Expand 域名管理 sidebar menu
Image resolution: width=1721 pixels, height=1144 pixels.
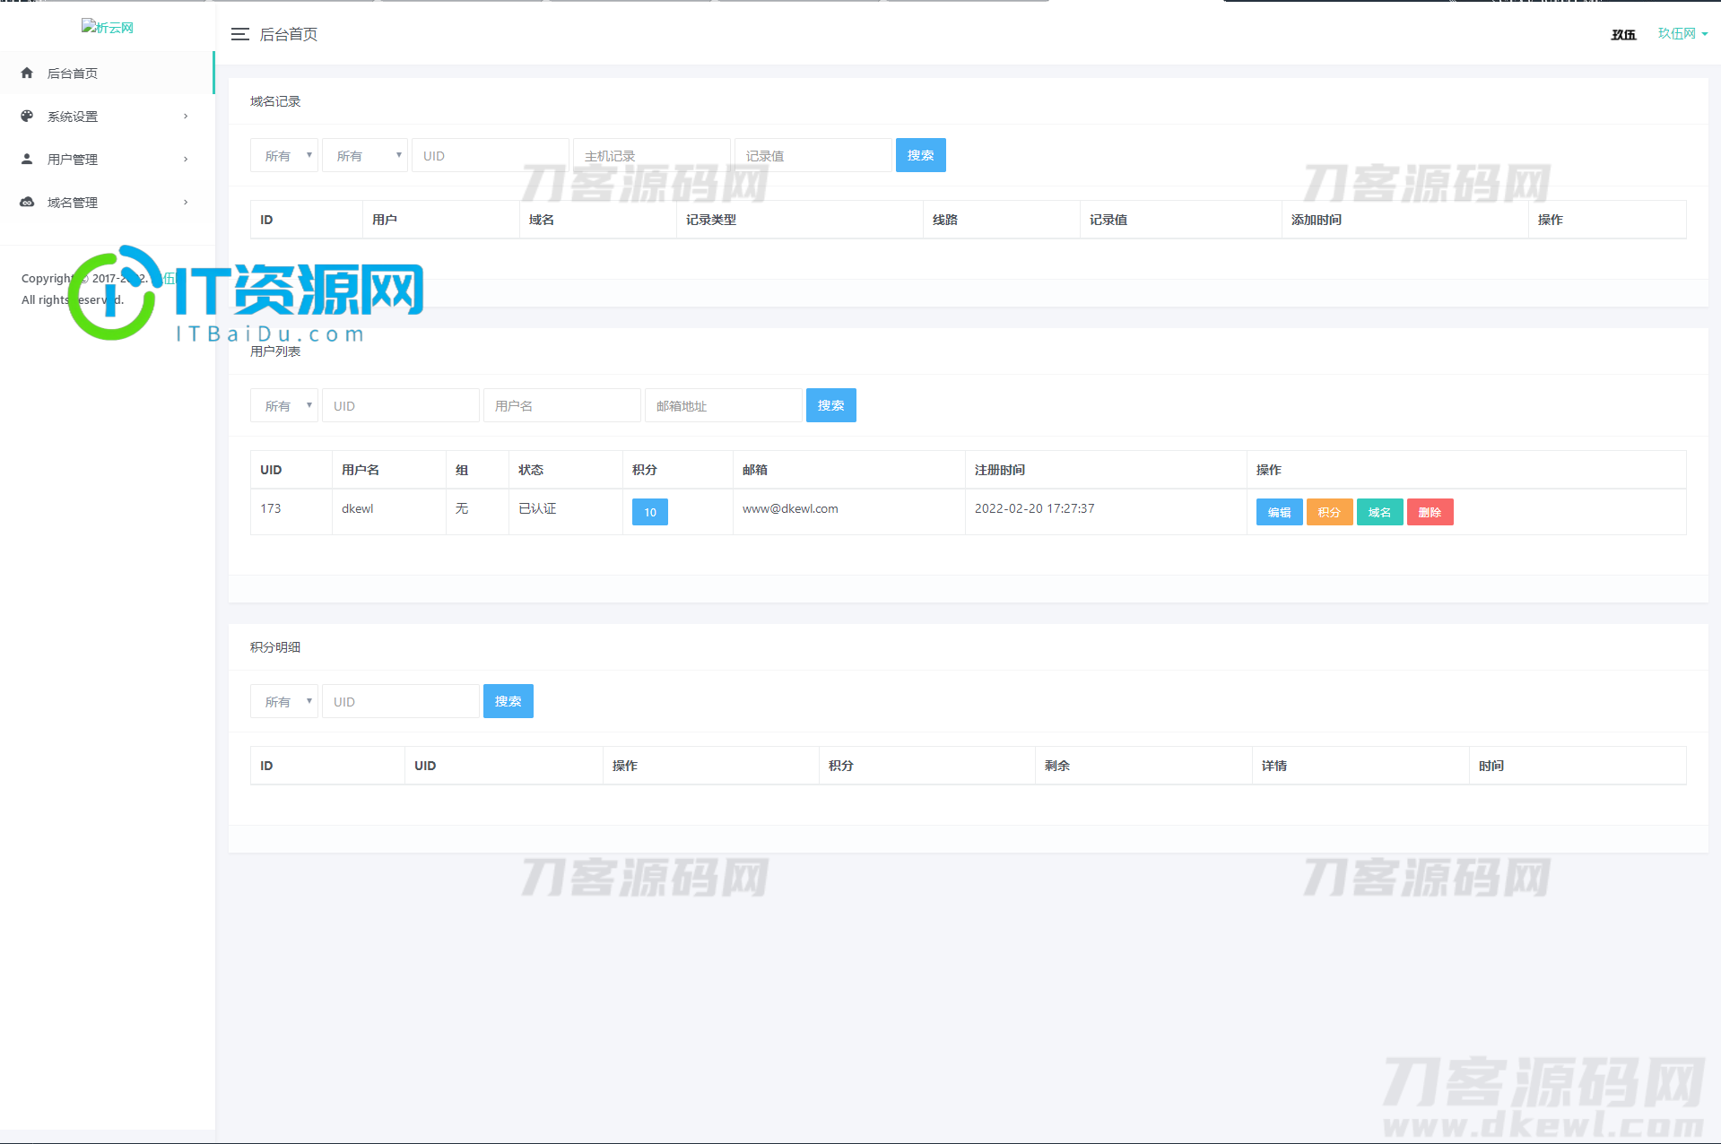(107, 202)
